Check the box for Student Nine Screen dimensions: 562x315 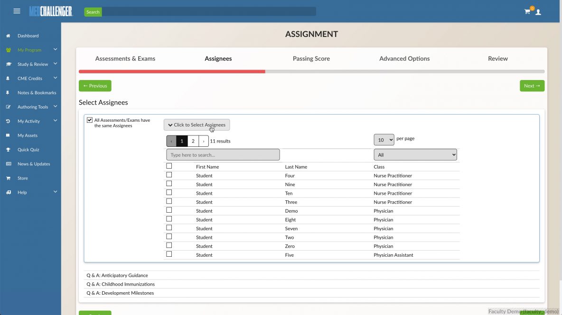point(169,183)
